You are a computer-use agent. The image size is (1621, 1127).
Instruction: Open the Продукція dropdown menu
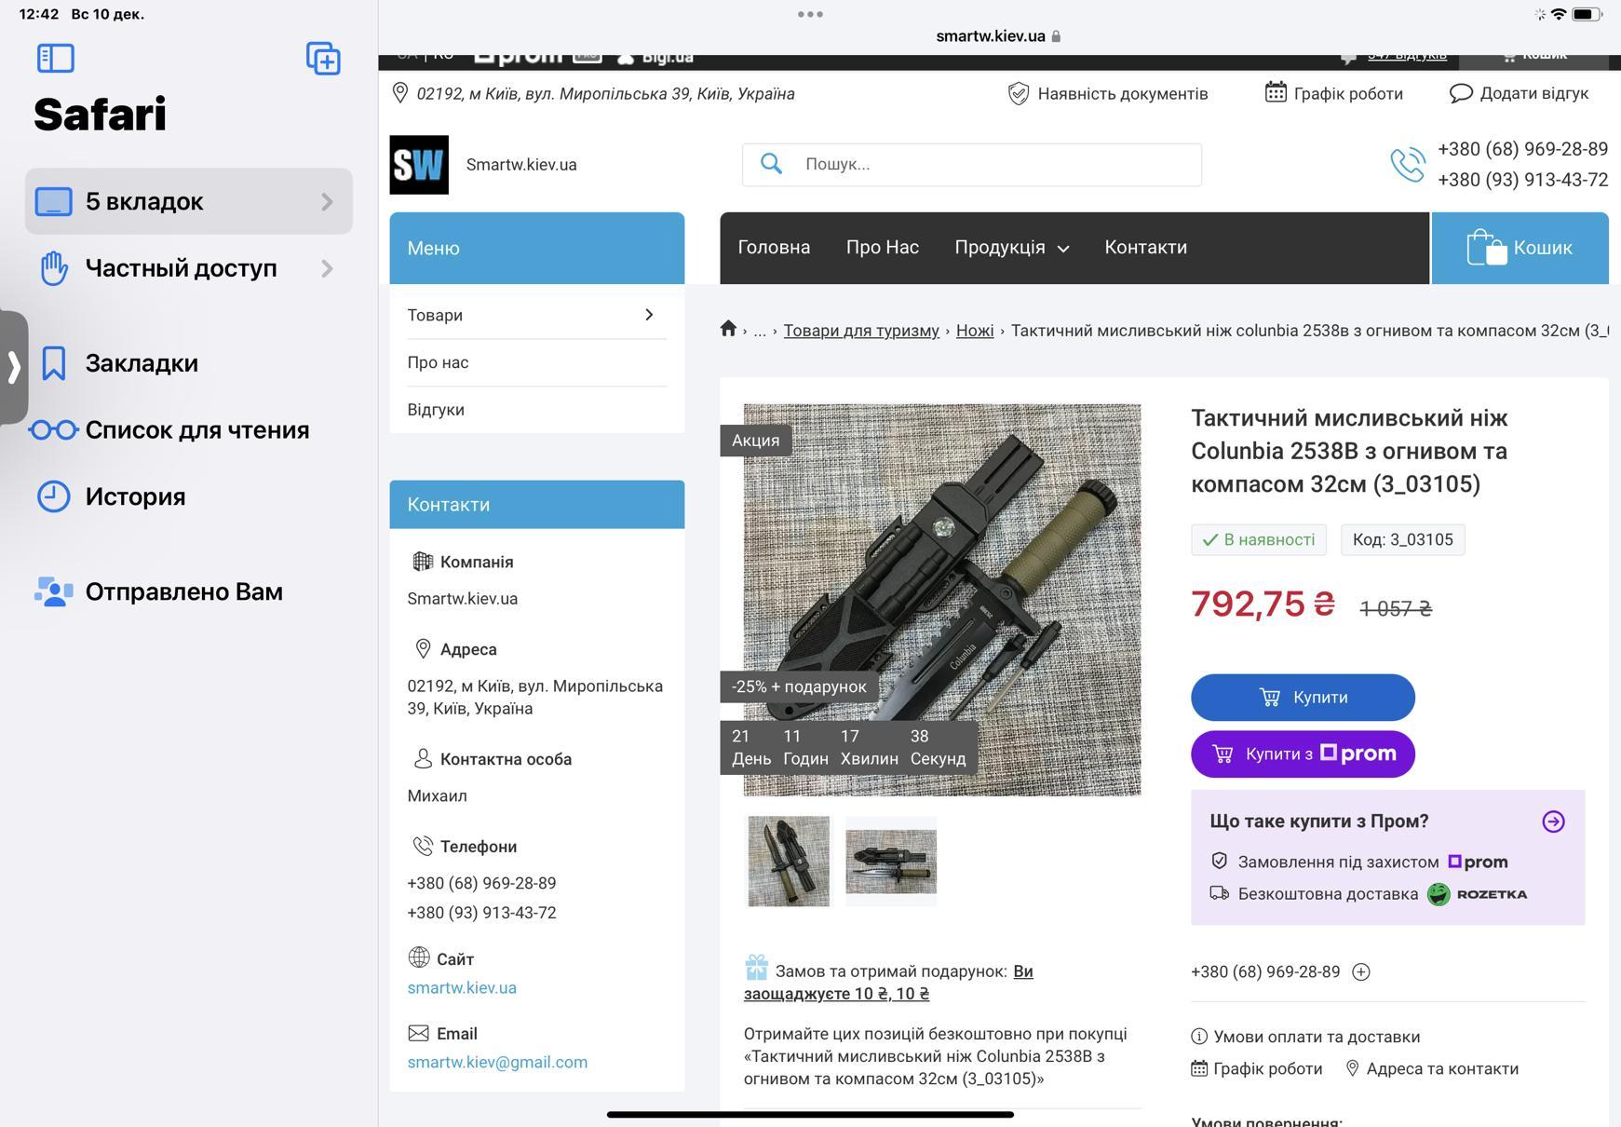pos(1011,248)
